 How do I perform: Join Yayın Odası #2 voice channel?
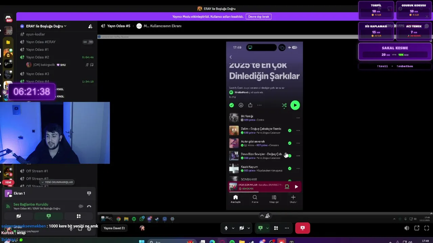coord(57,57)
